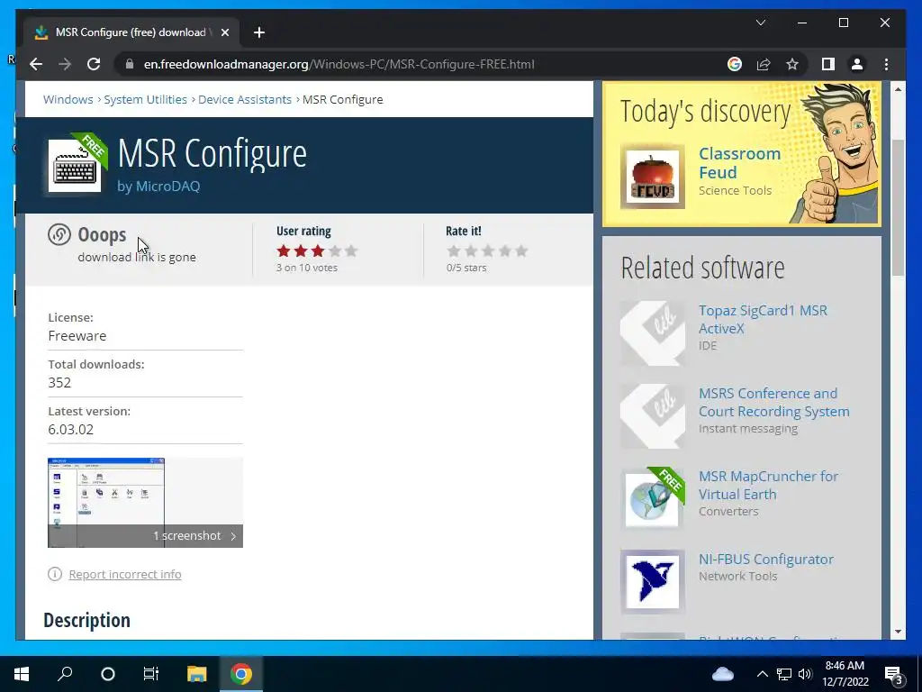Image resolution: width=922 pixels, height=692 pixels.
Task: Click the page scrollbar down arrow
Action: point(898,632)
